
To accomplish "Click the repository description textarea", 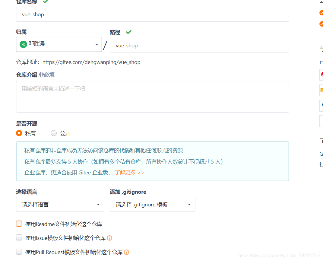I will point(152,97).
